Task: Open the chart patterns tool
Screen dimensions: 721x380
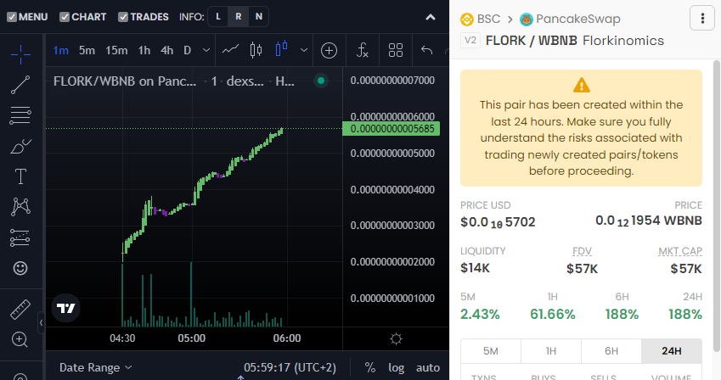Action: pyautogui.click(x=20, y=207)
